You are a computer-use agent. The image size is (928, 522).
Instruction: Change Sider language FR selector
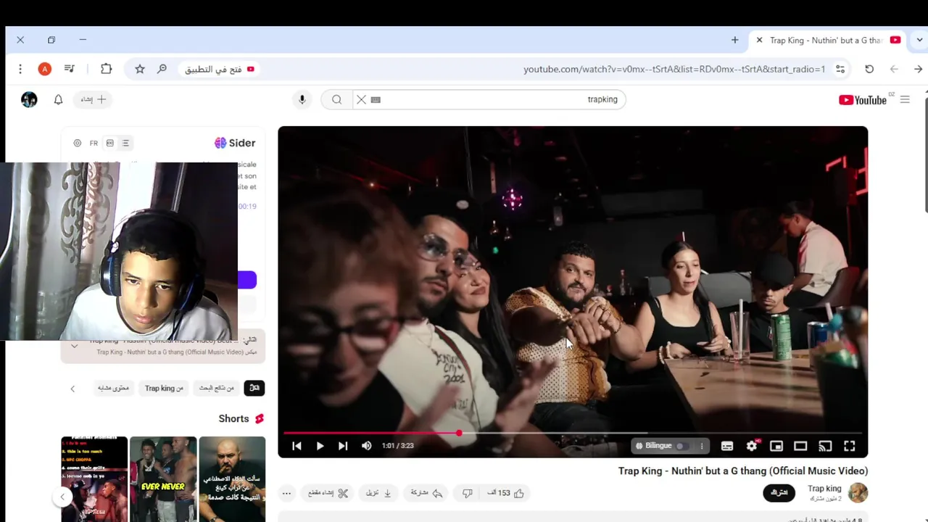tap(94, 143)
